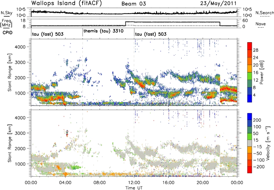Click the "-200" value on the velocity colorbar

tap(259, 167)
